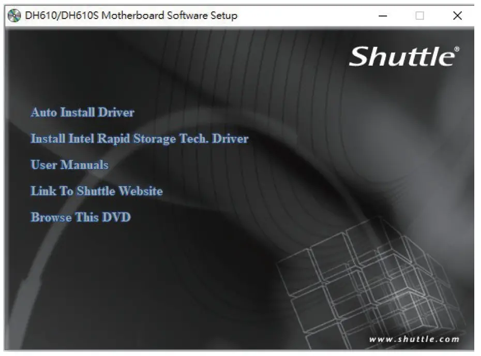Viewport: 481px width, 356px height.
Task: Click the registered trademark Shuttle wordmark
Action: coord(403,57)
